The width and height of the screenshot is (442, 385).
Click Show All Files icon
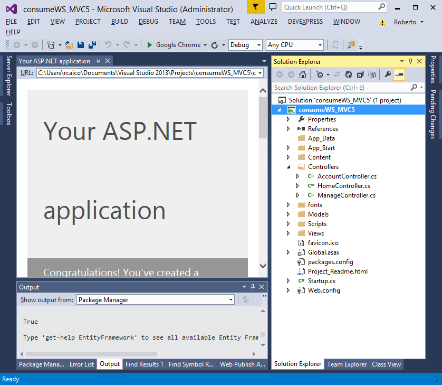pos(372,74)
